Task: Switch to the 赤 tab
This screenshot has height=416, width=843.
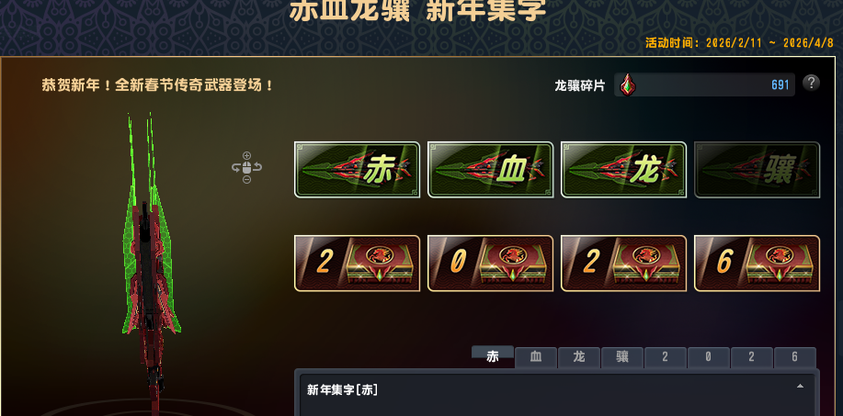Action: point(493,357)
